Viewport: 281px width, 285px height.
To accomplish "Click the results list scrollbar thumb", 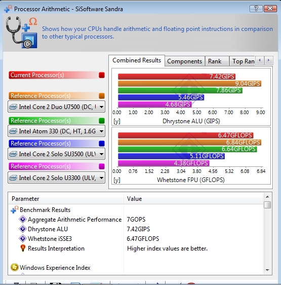I will coord(267,205).
